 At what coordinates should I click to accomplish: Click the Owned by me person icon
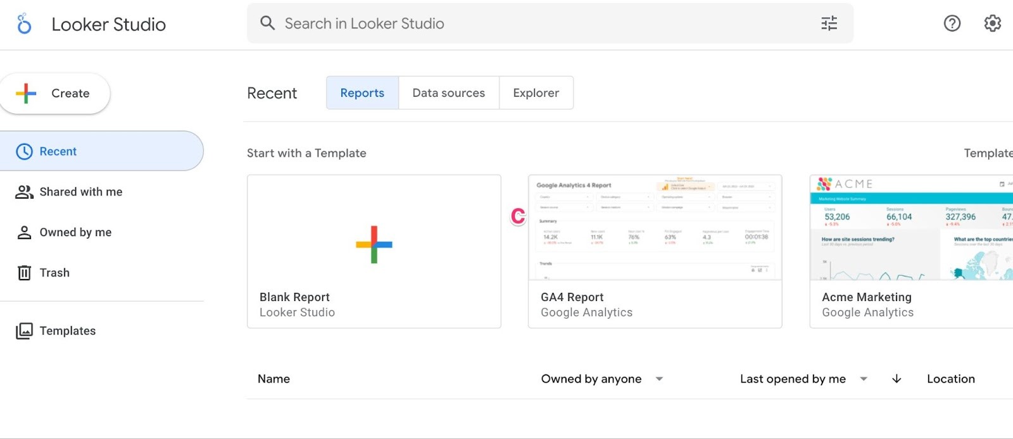(x=24, y=232)
